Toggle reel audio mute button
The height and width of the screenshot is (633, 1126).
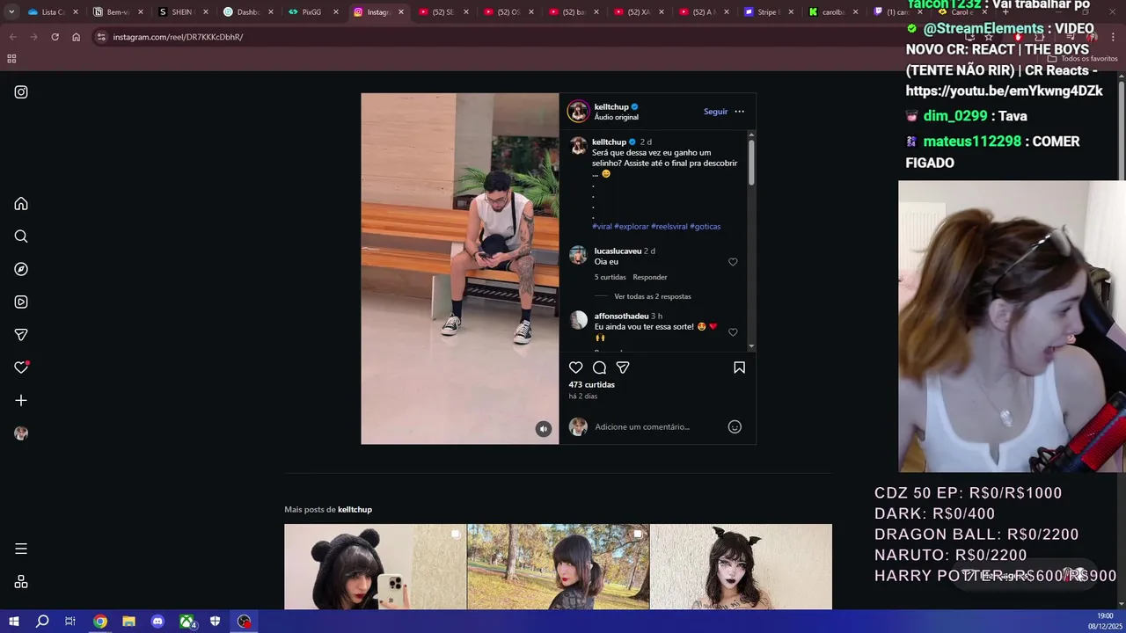(x=544, y=429)
